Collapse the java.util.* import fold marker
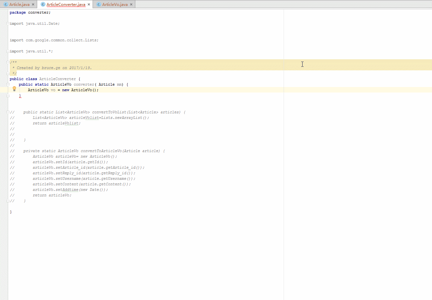 tap(7, 51)
